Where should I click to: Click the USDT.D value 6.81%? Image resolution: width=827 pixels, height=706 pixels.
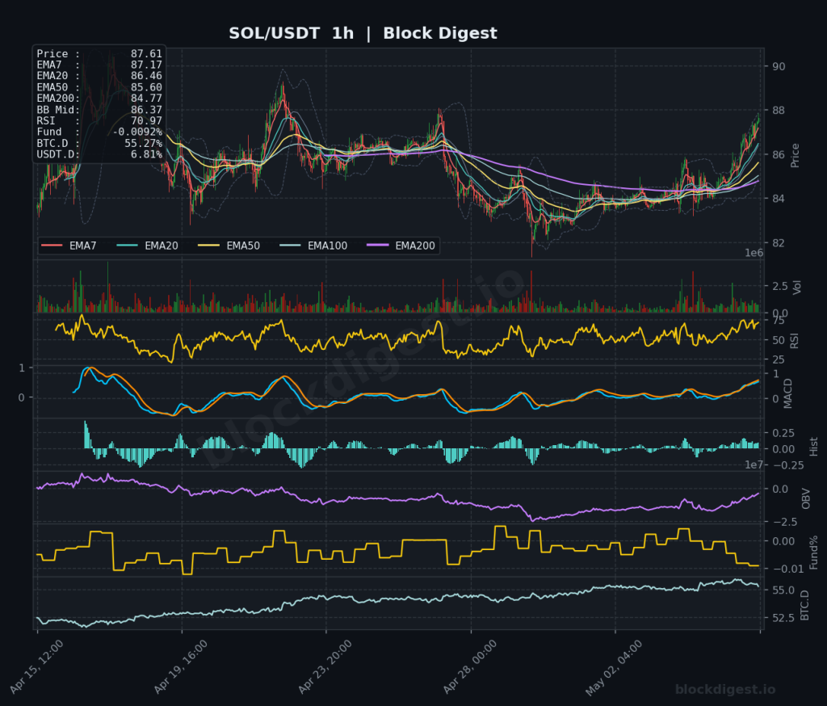click(146, 154)
